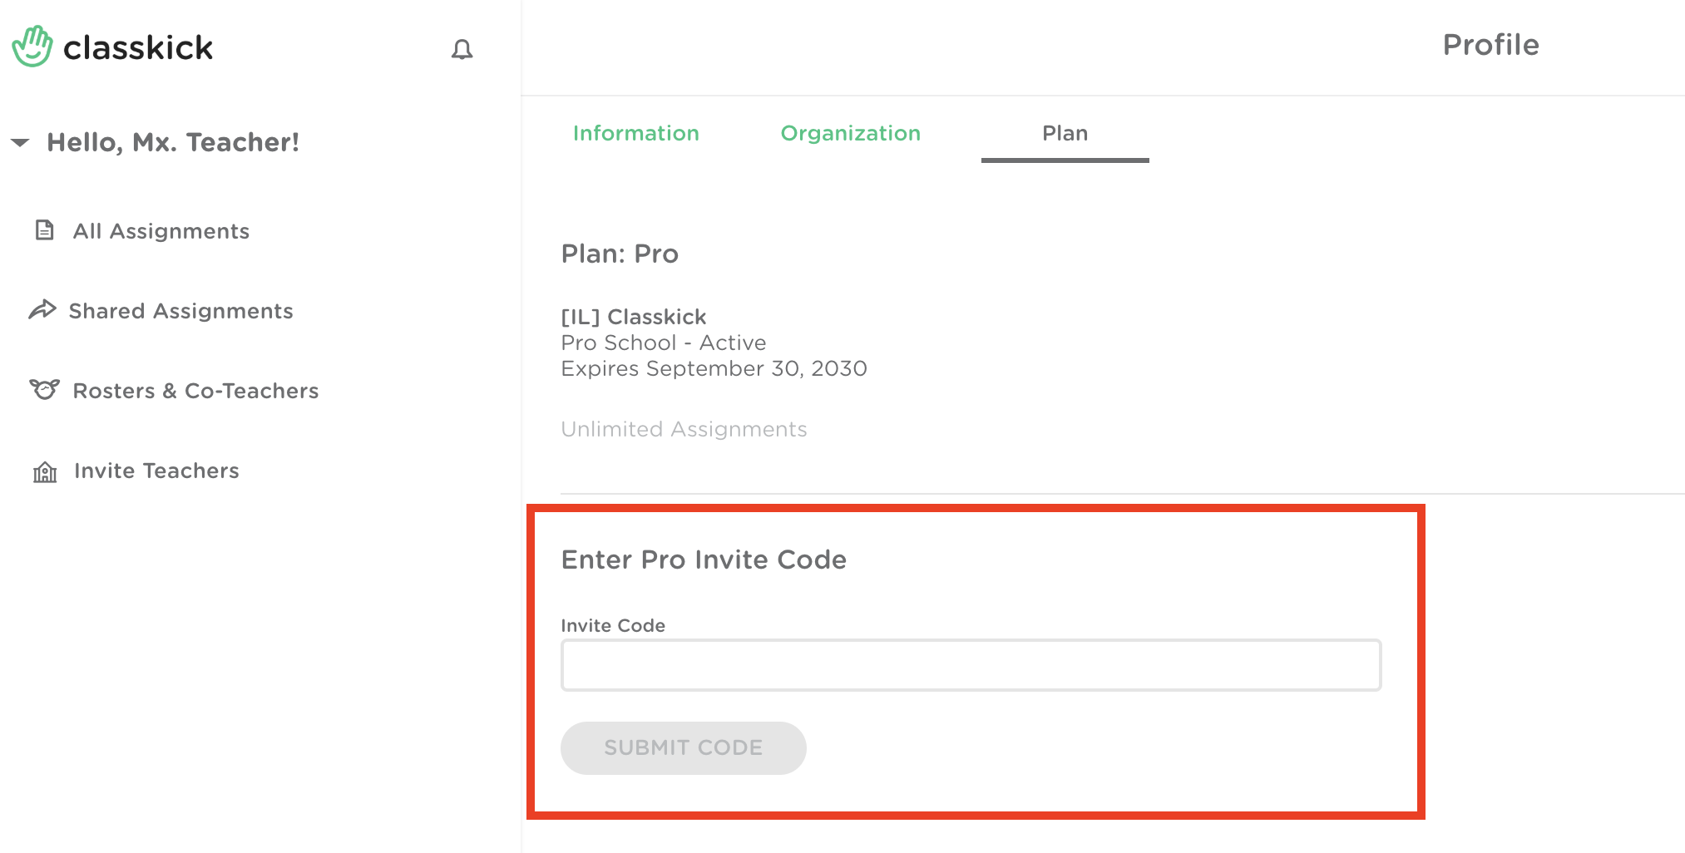
Task: Click the owl icon beside Rosters & Co-Teachers
Action: (x=45, y=389)
